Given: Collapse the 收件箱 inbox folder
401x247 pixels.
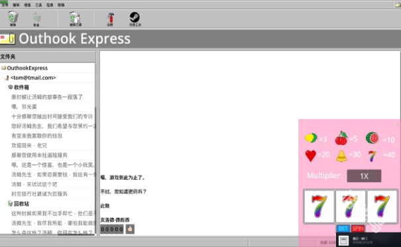Looking at the screenshot, I should coord(6,87).
